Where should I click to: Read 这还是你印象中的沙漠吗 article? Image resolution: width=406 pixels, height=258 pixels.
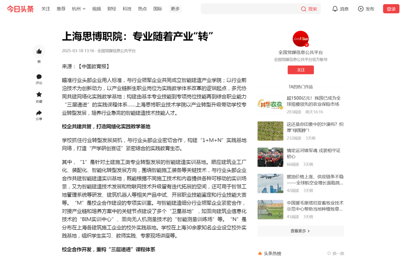(315, 127)
